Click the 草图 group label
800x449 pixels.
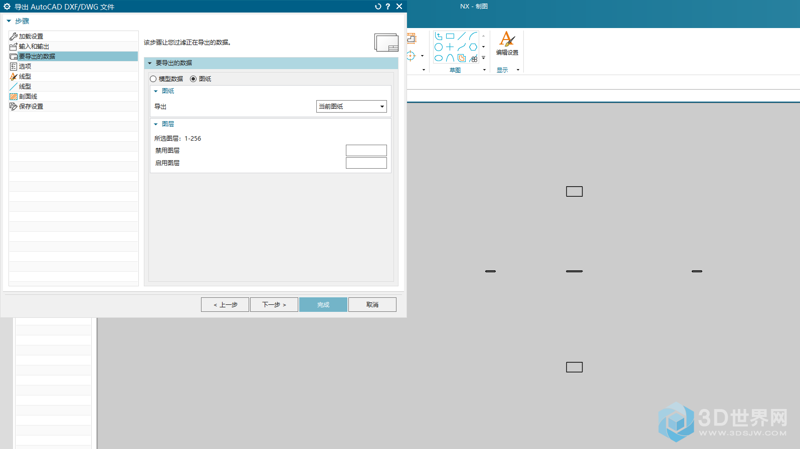(x=455, y=70)
